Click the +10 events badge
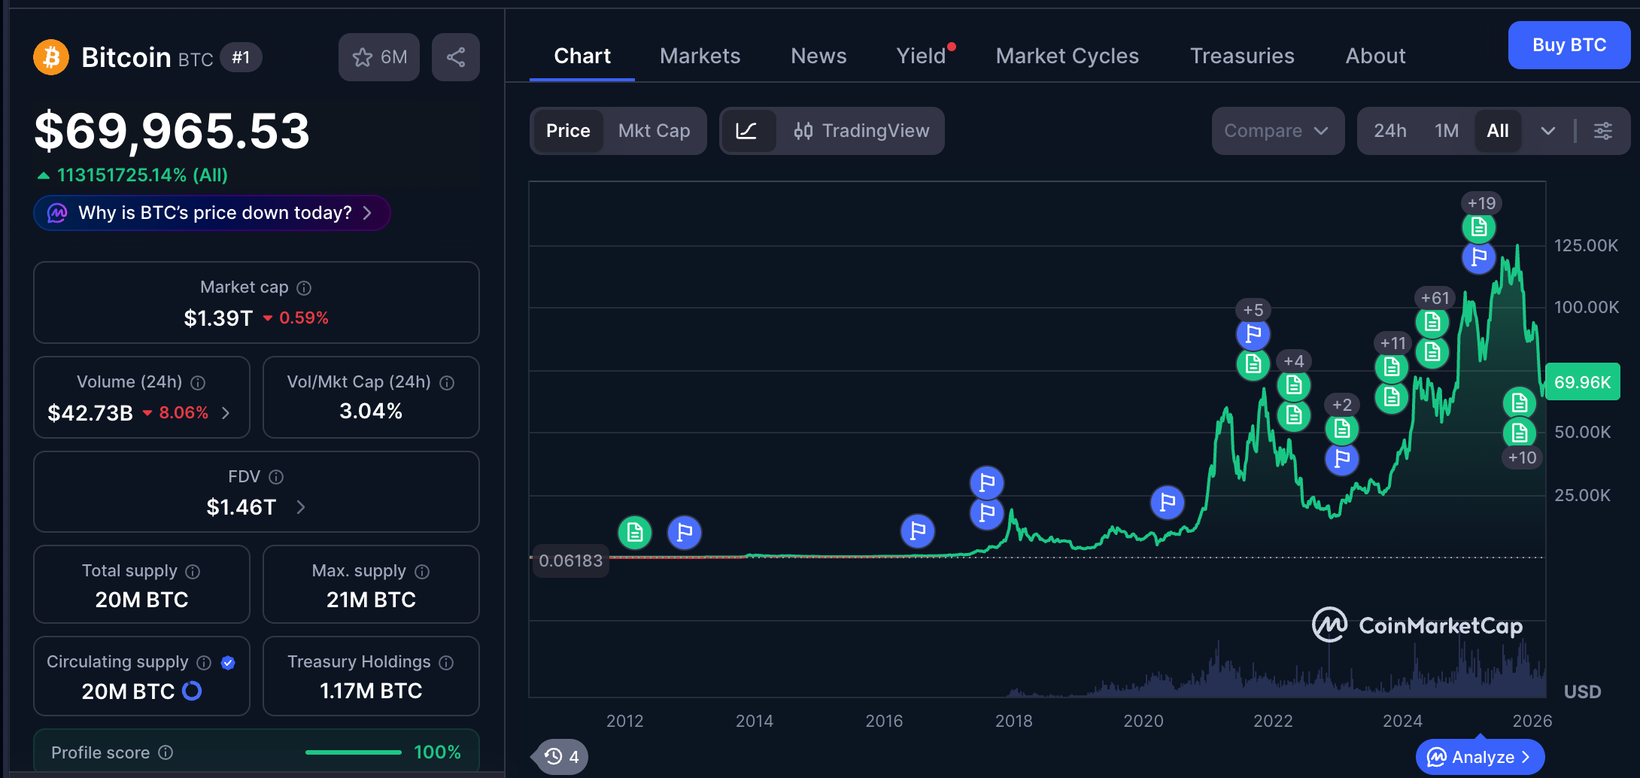Screen dimensions: 1640x778 tap(1522, 457)
